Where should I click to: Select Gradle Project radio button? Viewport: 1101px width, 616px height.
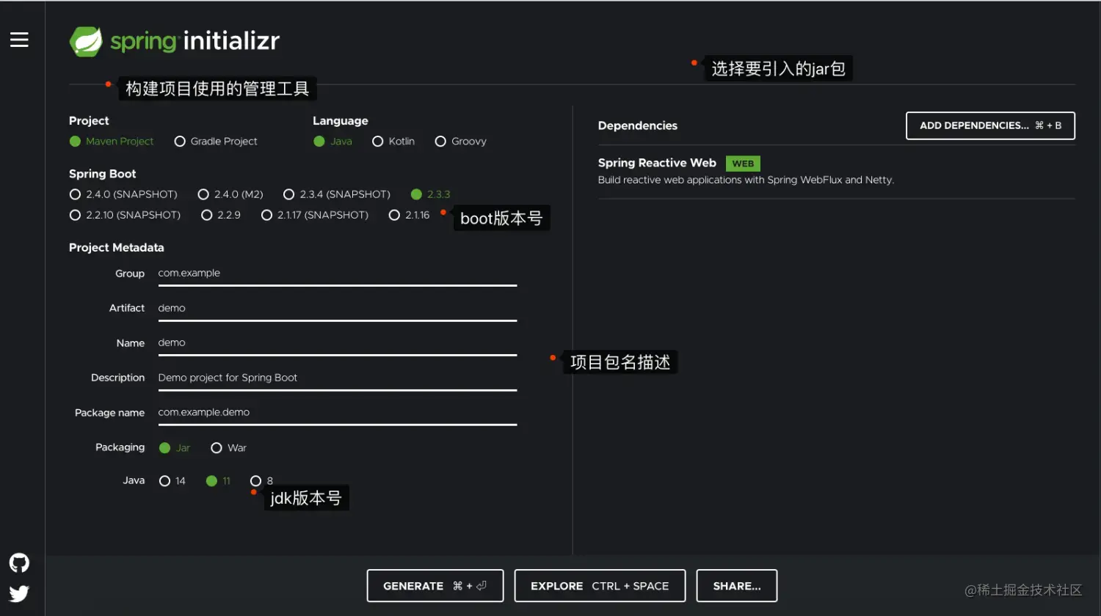click(216, 142)
